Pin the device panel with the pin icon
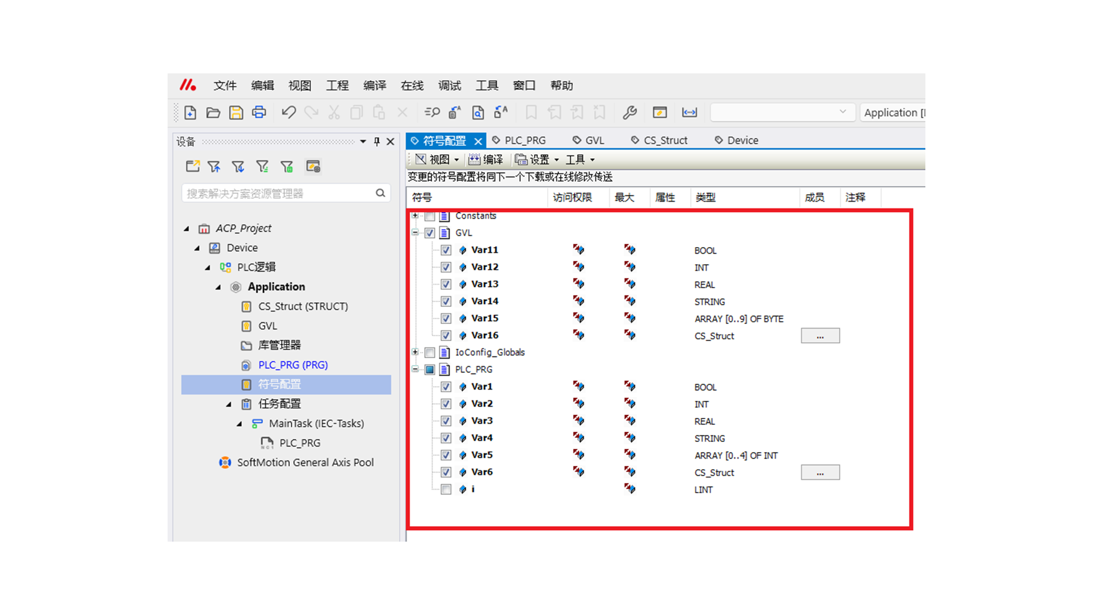Screen dimensions: 1093x615 (x=377, y=141)
